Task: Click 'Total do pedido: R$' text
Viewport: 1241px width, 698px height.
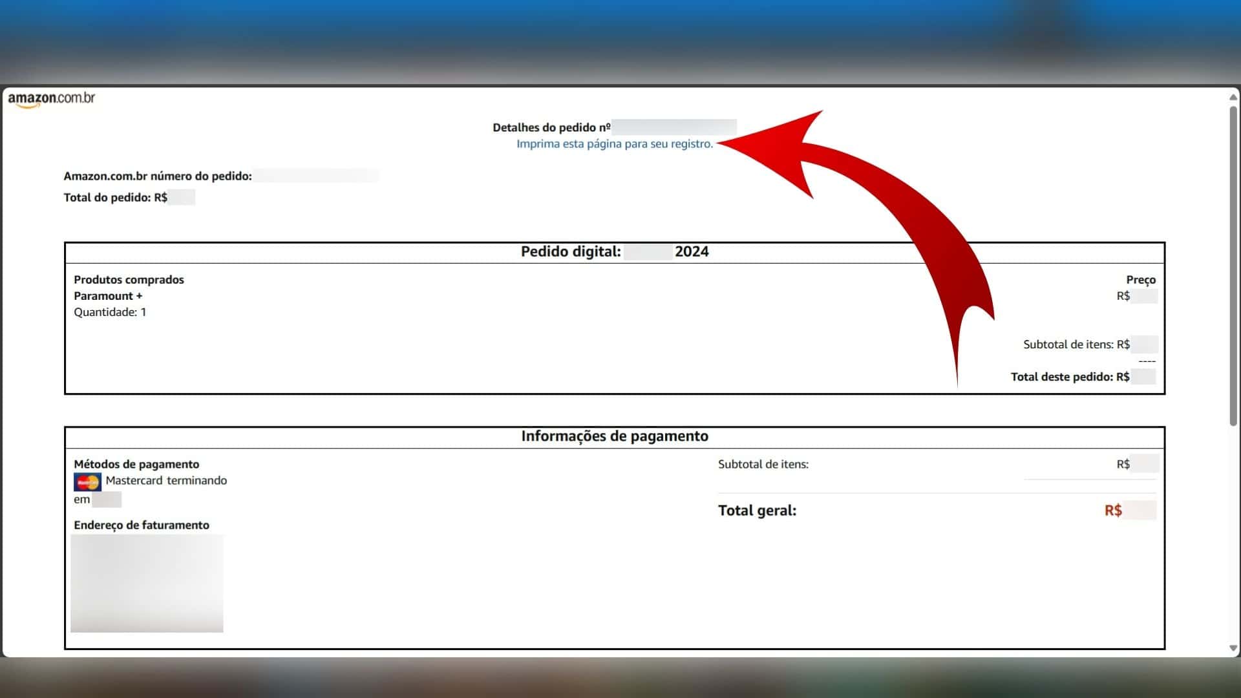Action: pos(116,197)
